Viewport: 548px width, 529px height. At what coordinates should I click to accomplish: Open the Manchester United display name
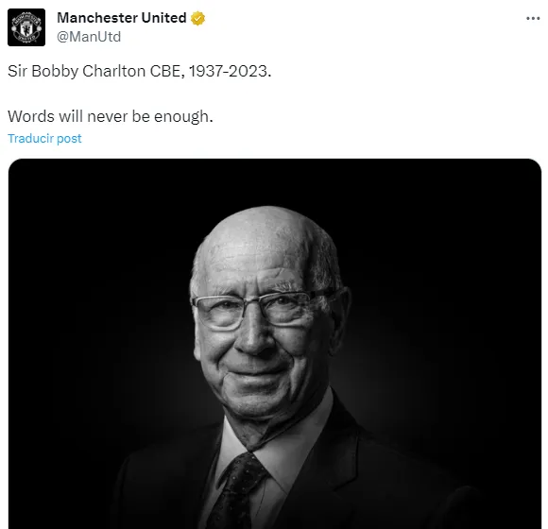[x=122, y=18]
